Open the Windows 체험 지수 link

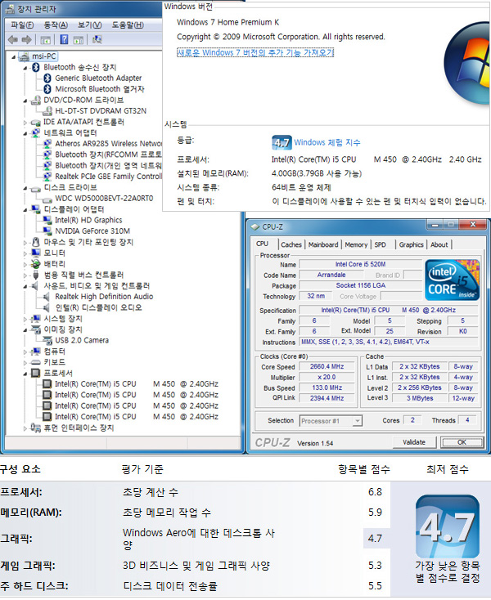(x=327, y=143)
